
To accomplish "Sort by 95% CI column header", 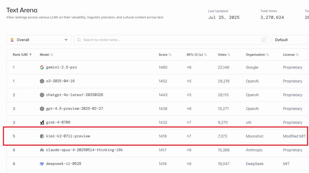I will [197, 54].
